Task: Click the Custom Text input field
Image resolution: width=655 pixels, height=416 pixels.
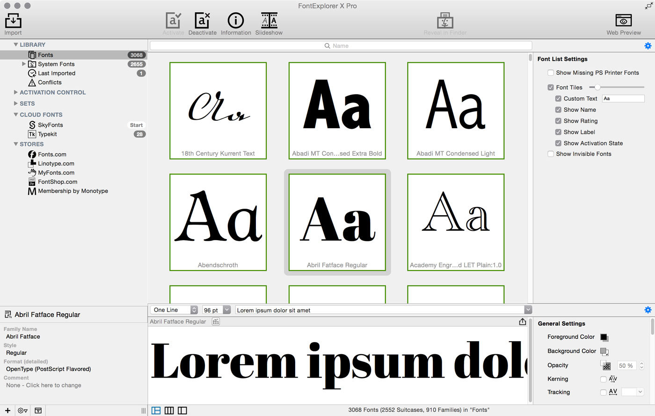Action: click(x=623, y=99)
